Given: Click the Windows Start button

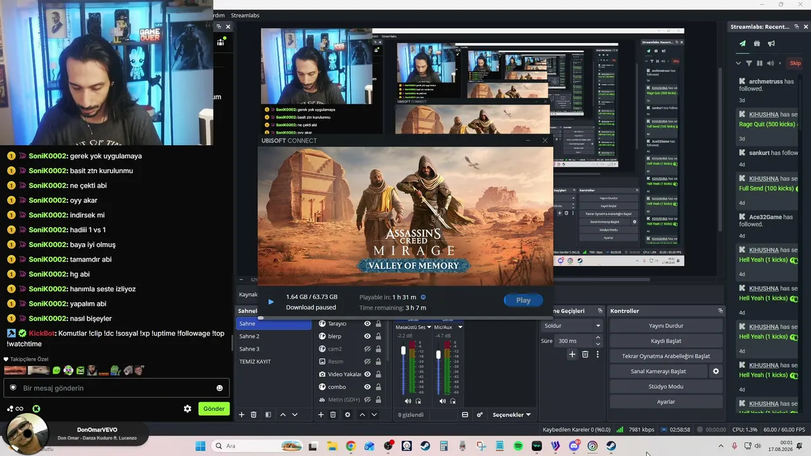Looking at the screenshot, I should 200,446.
